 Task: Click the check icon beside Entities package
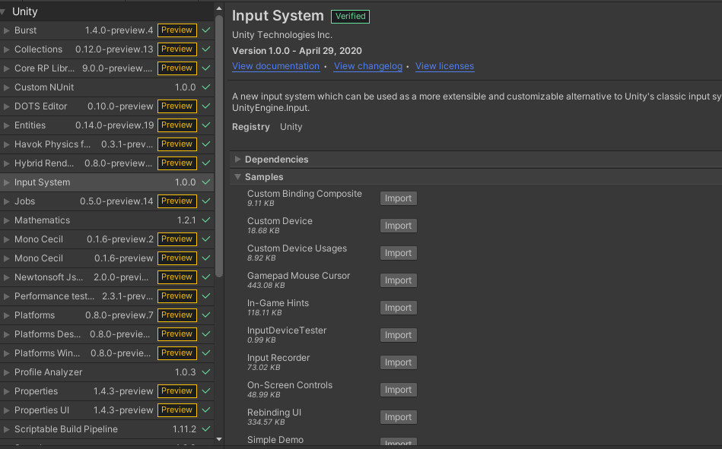point(205,125)
